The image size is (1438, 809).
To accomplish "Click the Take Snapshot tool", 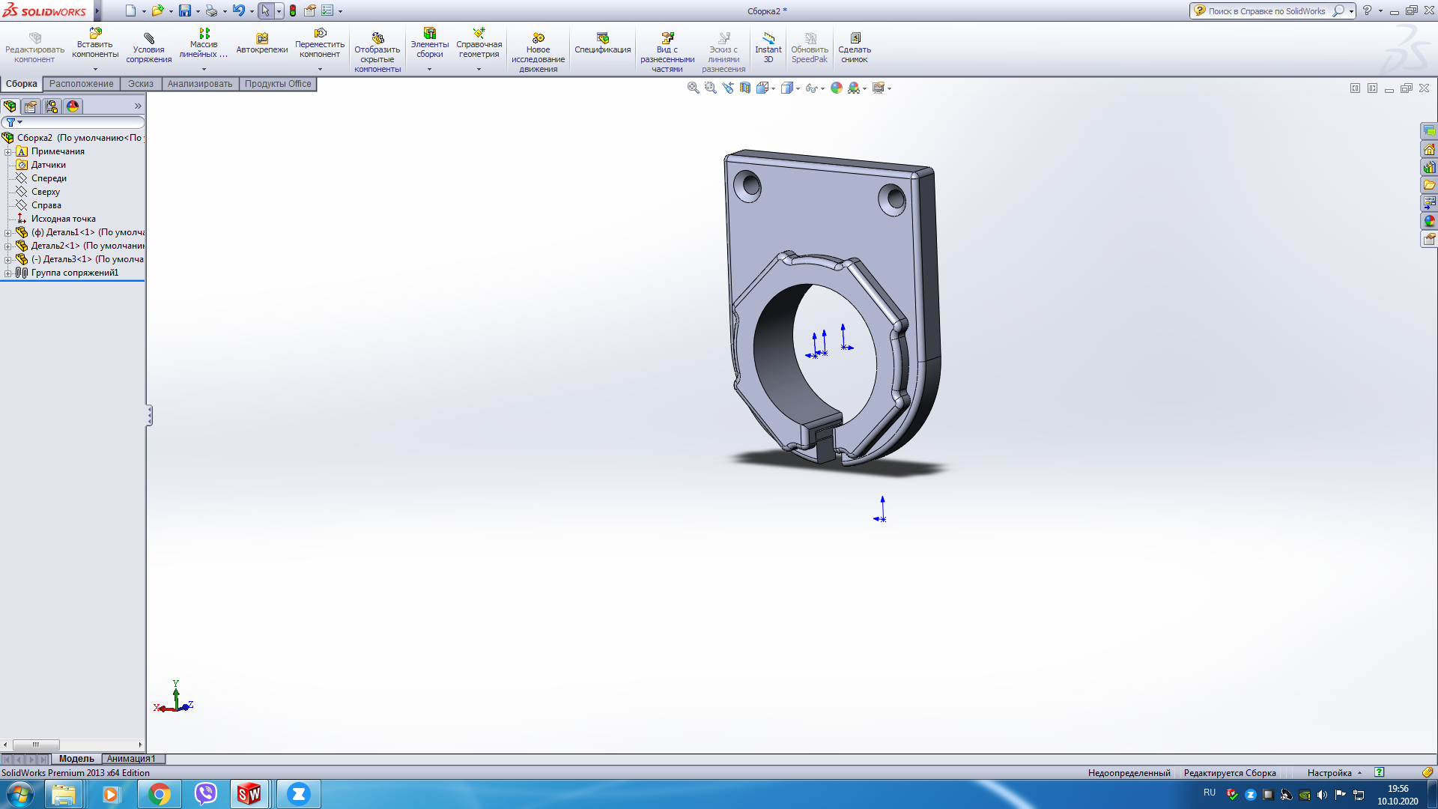I will [855, 39].
